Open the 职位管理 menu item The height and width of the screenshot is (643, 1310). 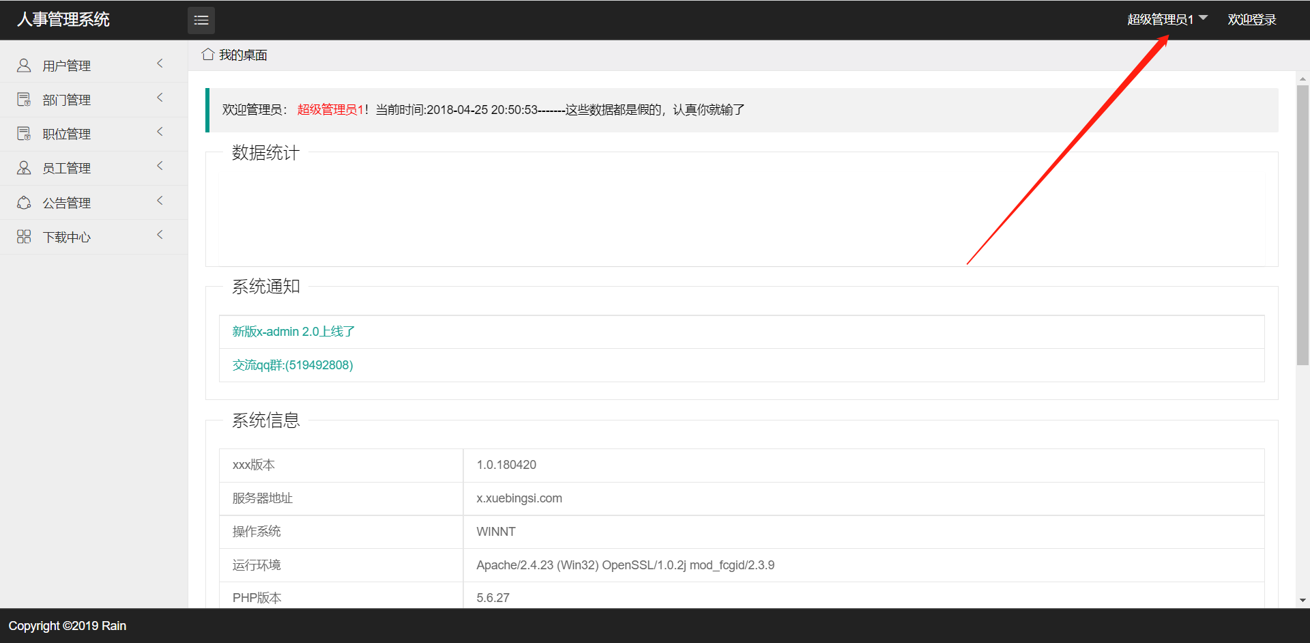coord(67,134)
